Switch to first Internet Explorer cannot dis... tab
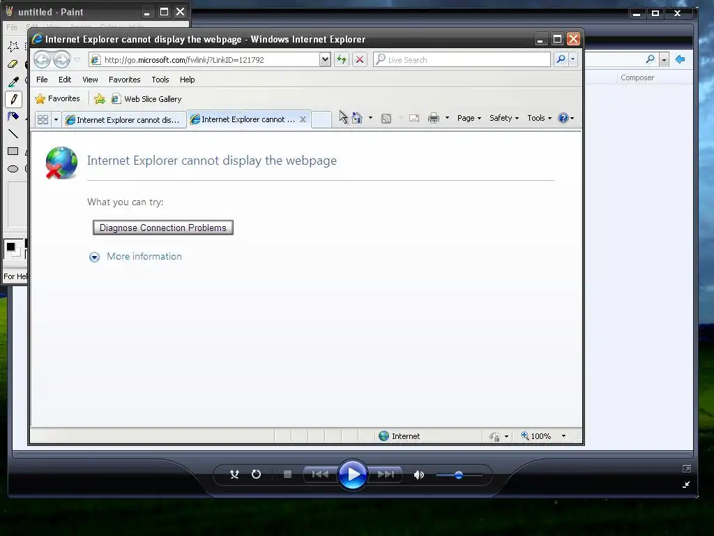The width and height of the screenshot is (714, 536). pyautogui.click(x=124, y=120)
